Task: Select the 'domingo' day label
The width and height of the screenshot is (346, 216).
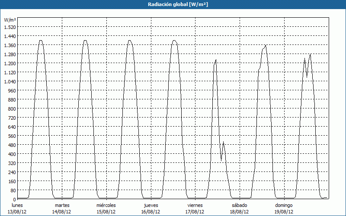Action: pyautogui.click(x=284, y=205)
